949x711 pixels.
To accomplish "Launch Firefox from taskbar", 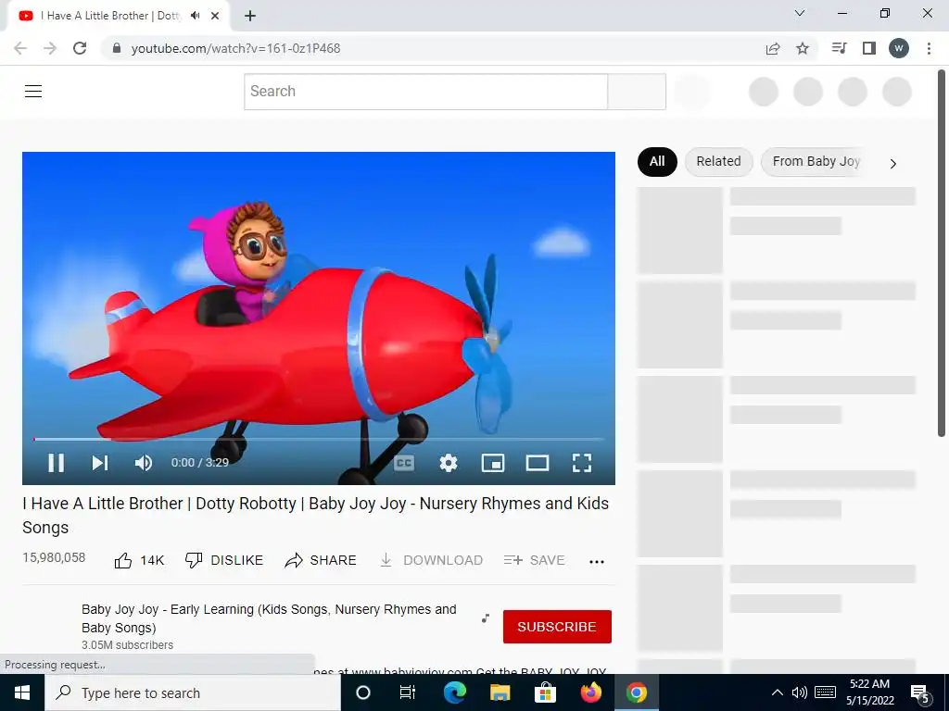I will coord(590,692).
